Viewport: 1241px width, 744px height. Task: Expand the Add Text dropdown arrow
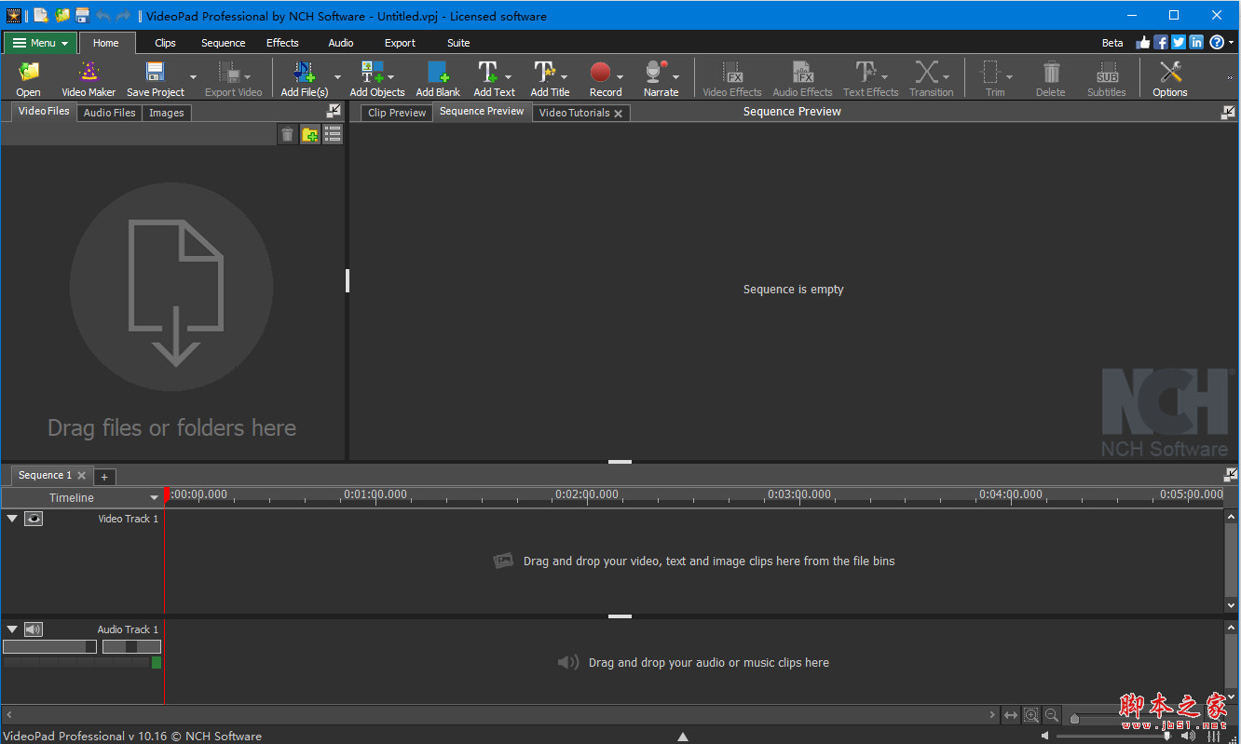coord(508,77)
